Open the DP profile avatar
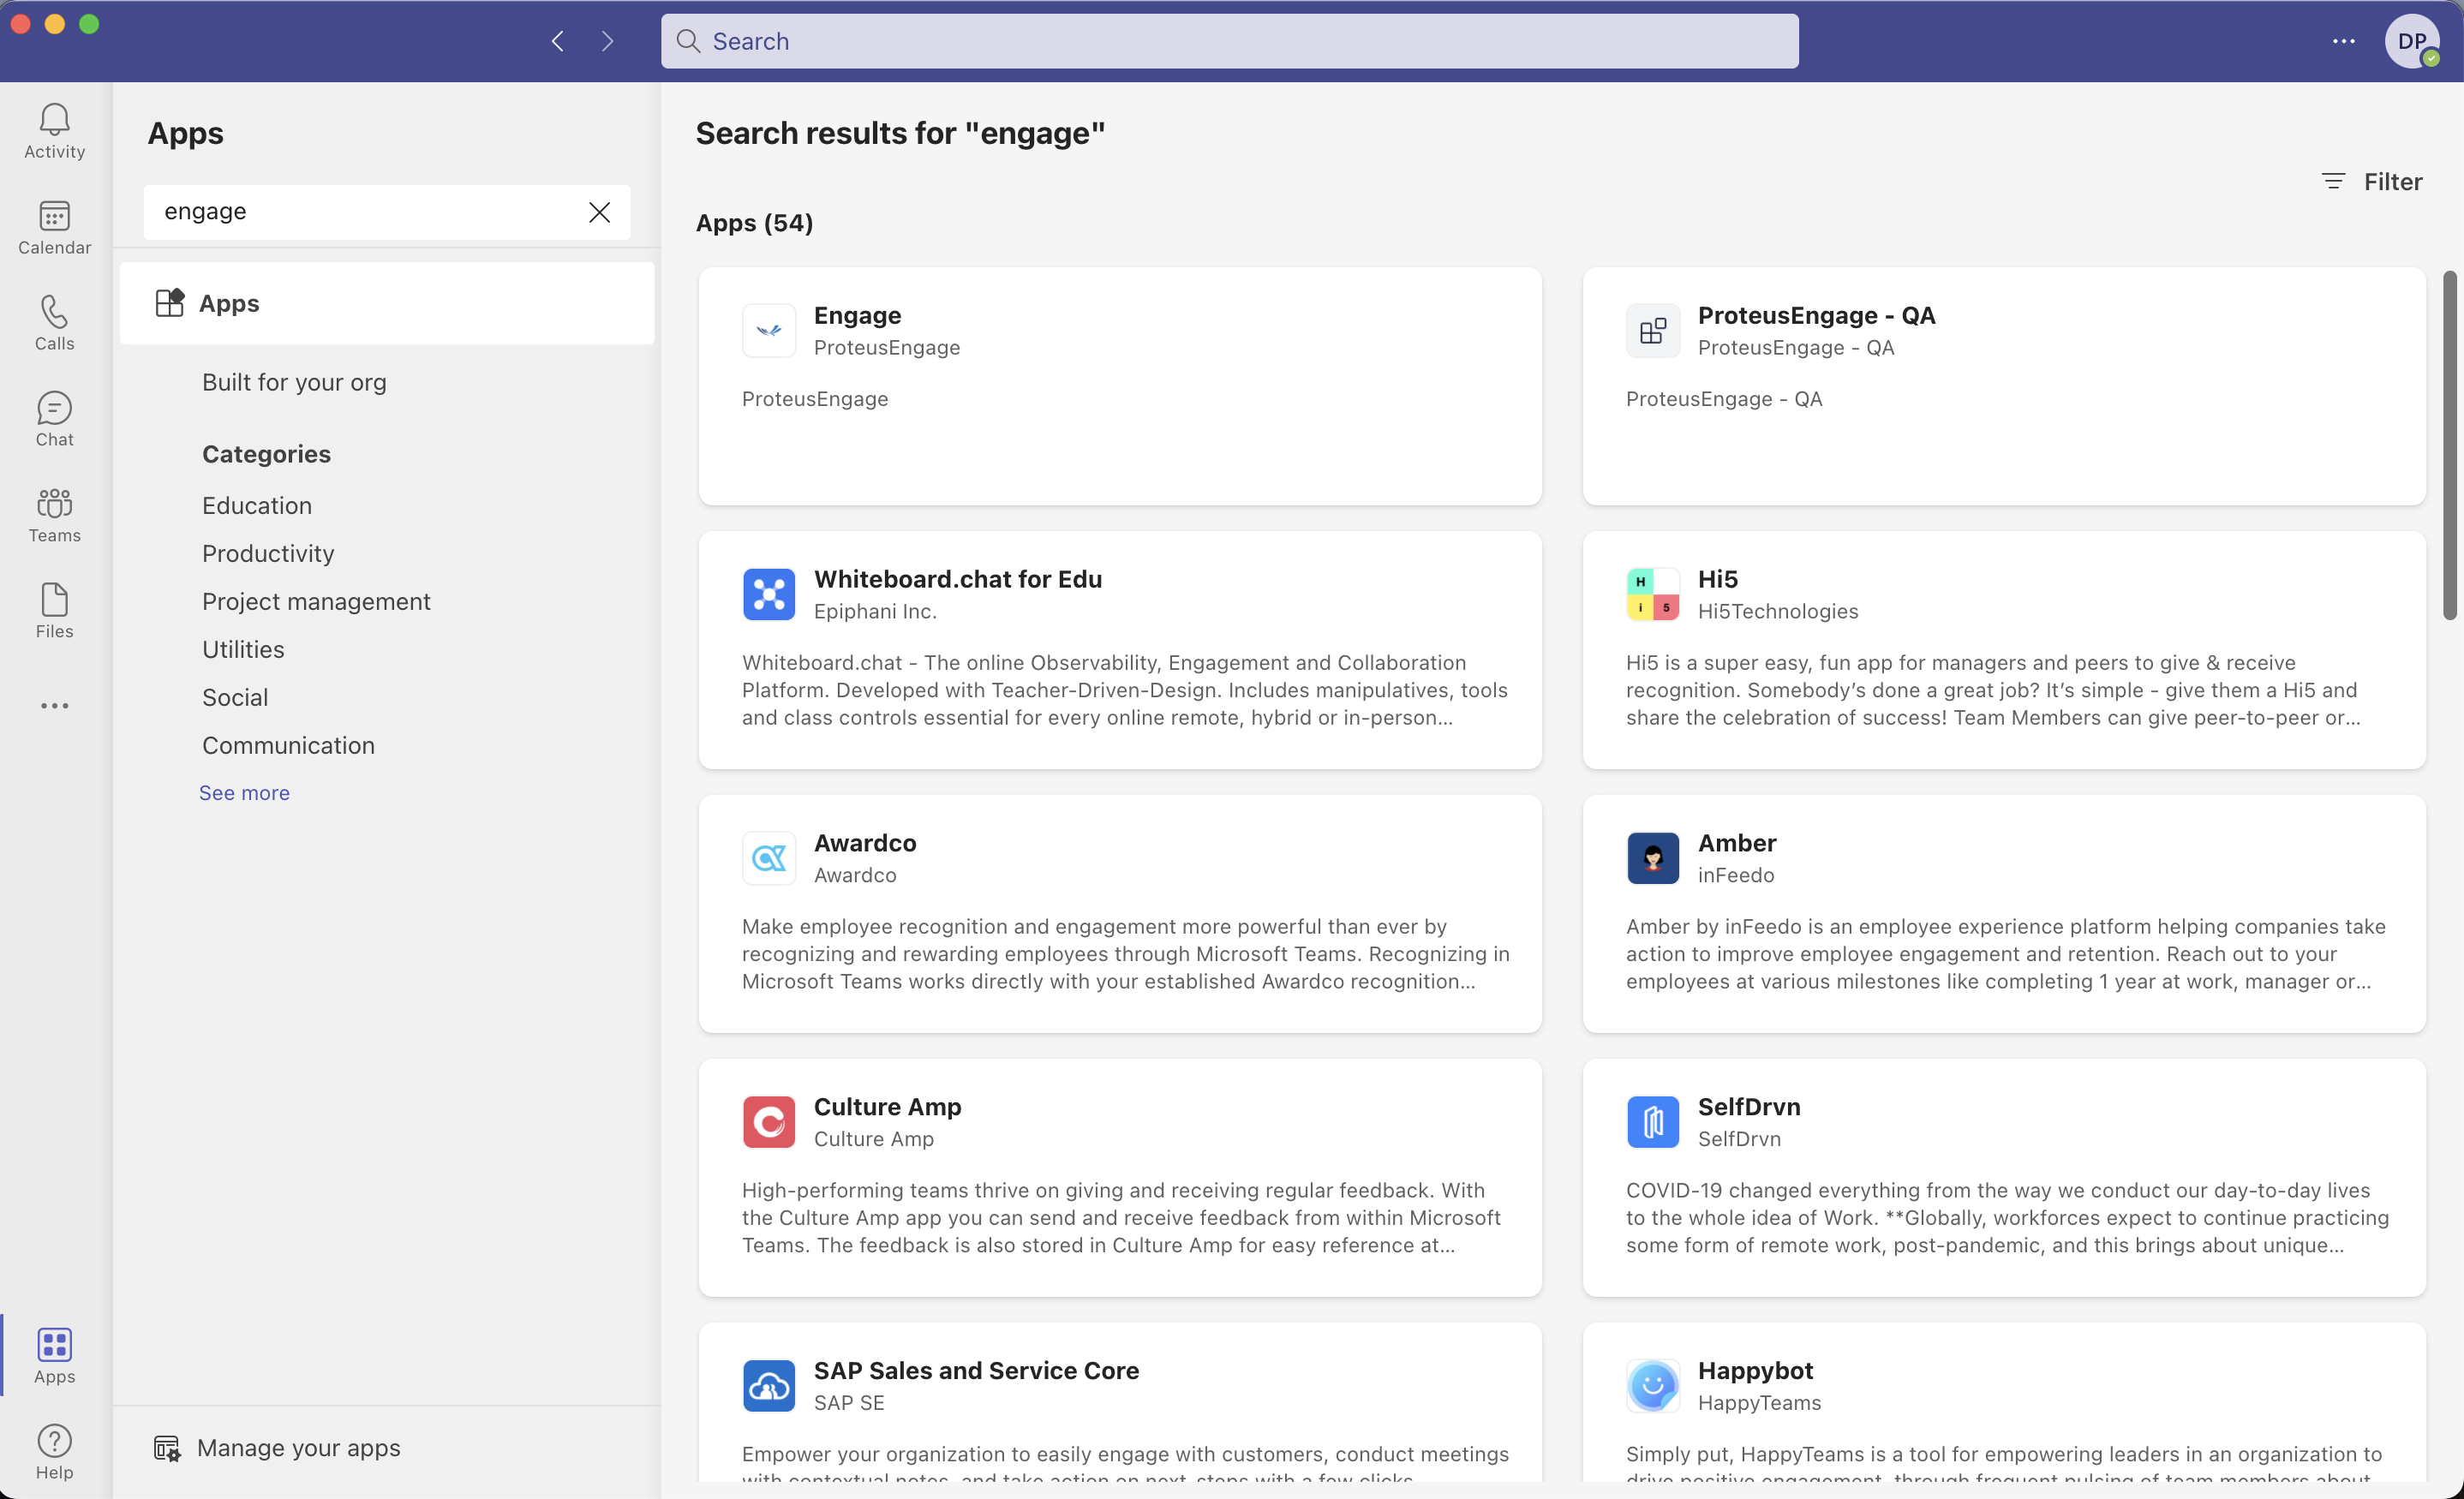2464x1499 pixels. click(x=2412, y=41)
